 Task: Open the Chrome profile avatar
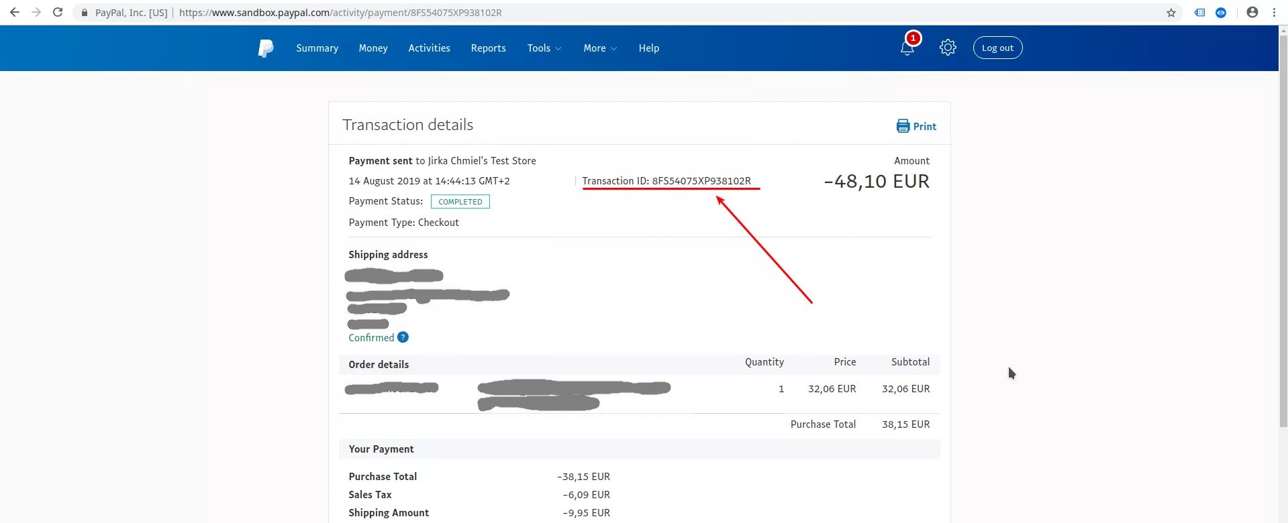tap(1252, 12)
